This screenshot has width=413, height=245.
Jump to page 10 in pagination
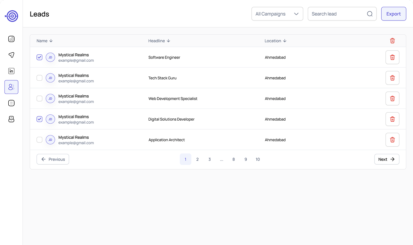pos(258,159)
